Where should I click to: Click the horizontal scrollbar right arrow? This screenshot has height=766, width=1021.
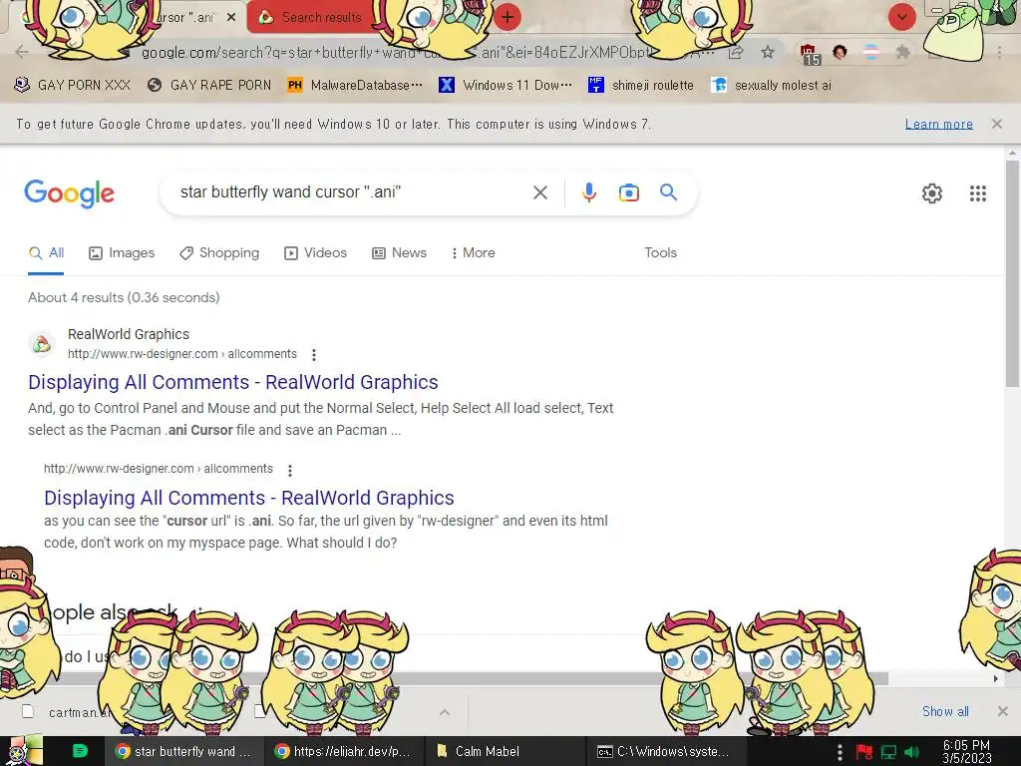[996, 678]
